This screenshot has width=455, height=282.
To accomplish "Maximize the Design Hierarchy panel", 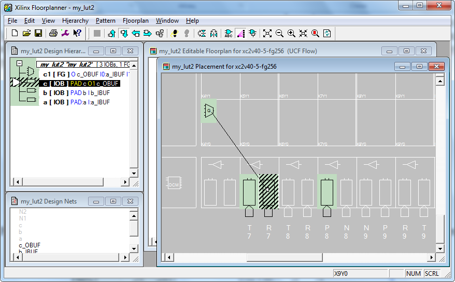I will click(x=113, y=51).
